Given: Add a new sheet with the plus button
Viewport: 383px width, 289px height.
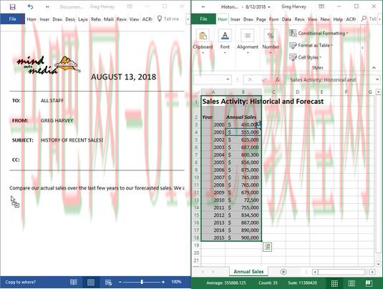Looking at the screenshot, I should coord(283,272).
